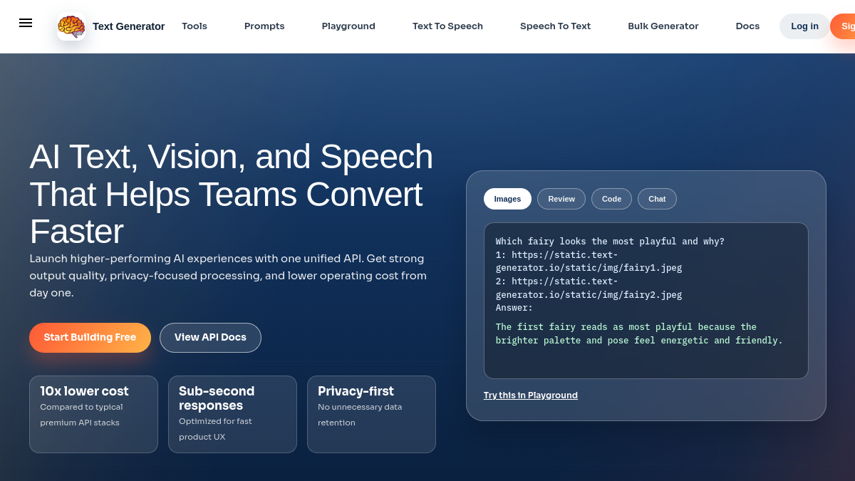Go to Bulk Generator page

click(x=663, y=26)
